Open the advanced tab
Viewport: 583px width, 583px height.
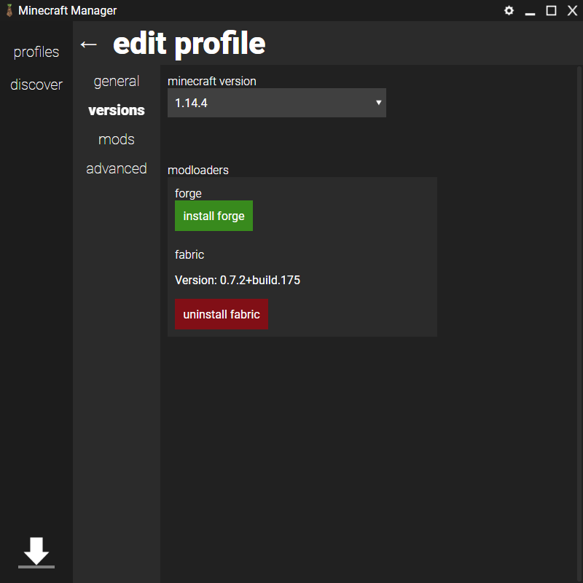tap(117, 168)
